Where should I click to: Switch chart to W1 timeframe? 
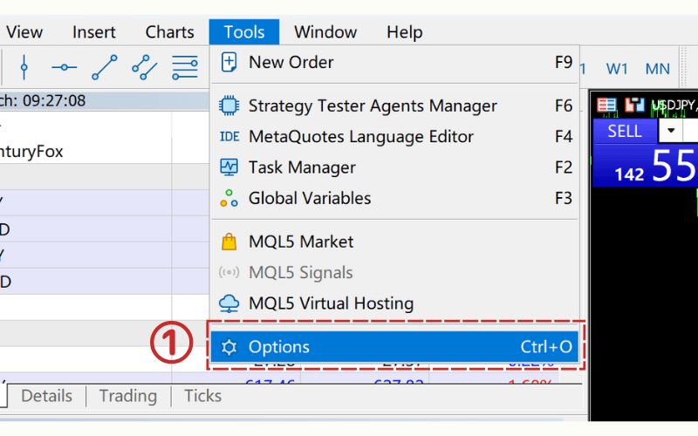click(x=617, y=69)
